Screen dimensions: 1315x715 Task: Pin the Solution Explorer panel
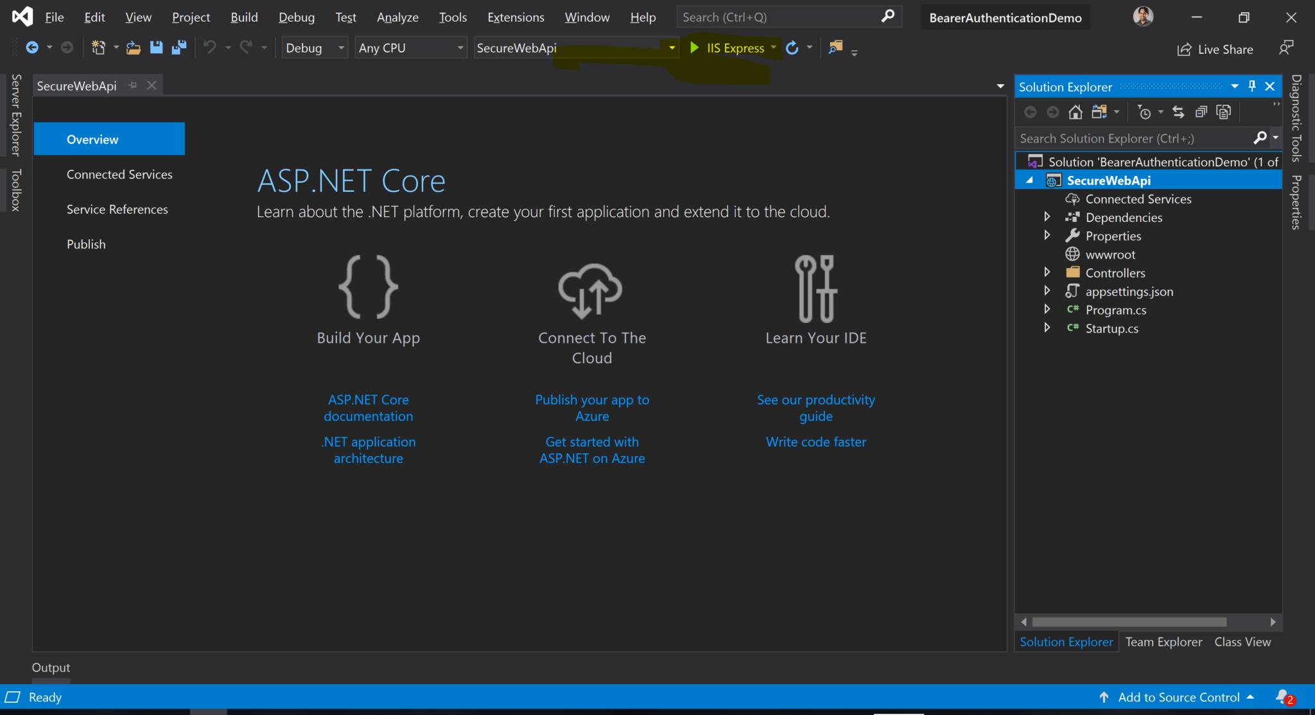click(1251, 85)
